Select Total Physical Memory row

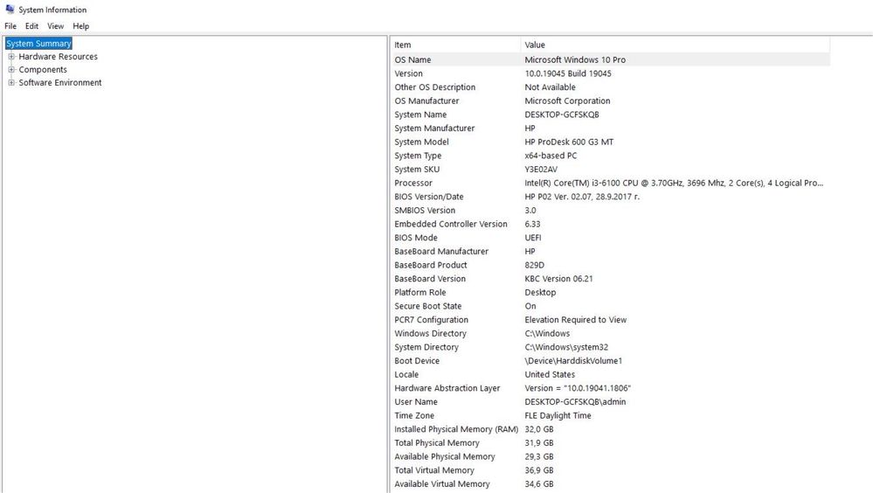point(610,443)
